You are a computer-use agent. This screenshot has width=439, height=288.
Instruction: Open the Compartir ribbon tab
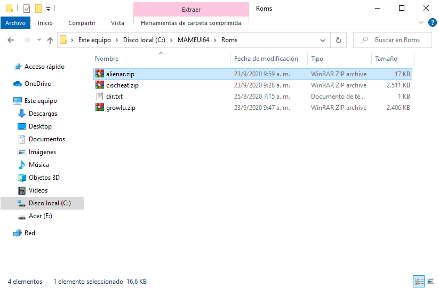tap(82, 23)
